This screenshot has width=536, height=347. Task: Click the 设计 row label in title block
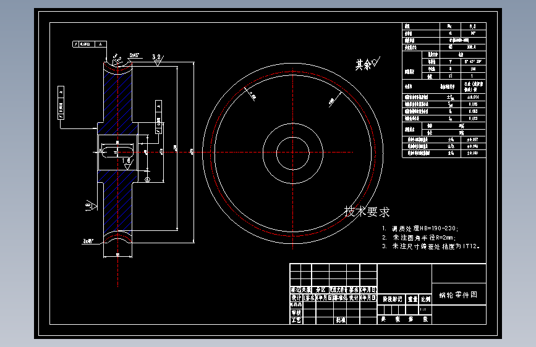(x=296, y=298)
